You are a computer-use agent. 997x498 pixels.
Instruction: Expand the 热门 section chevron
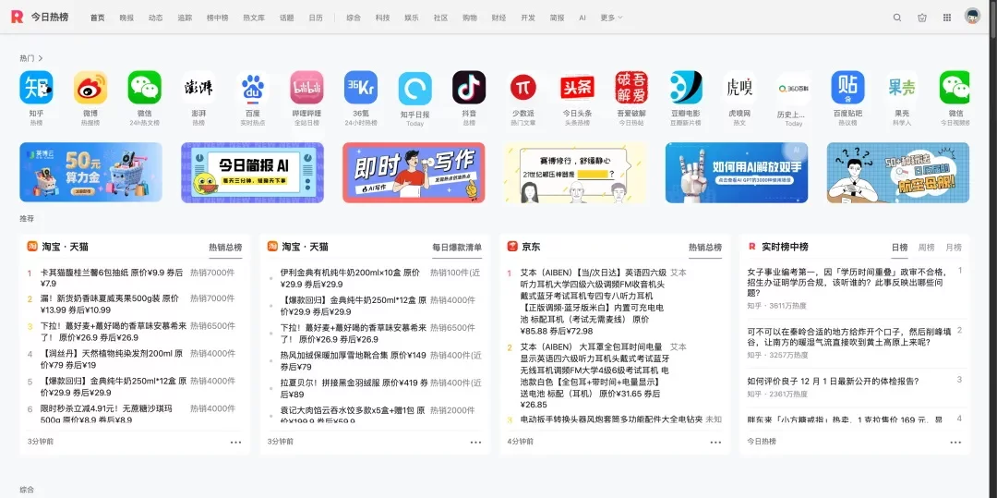[x=41, y=58]
